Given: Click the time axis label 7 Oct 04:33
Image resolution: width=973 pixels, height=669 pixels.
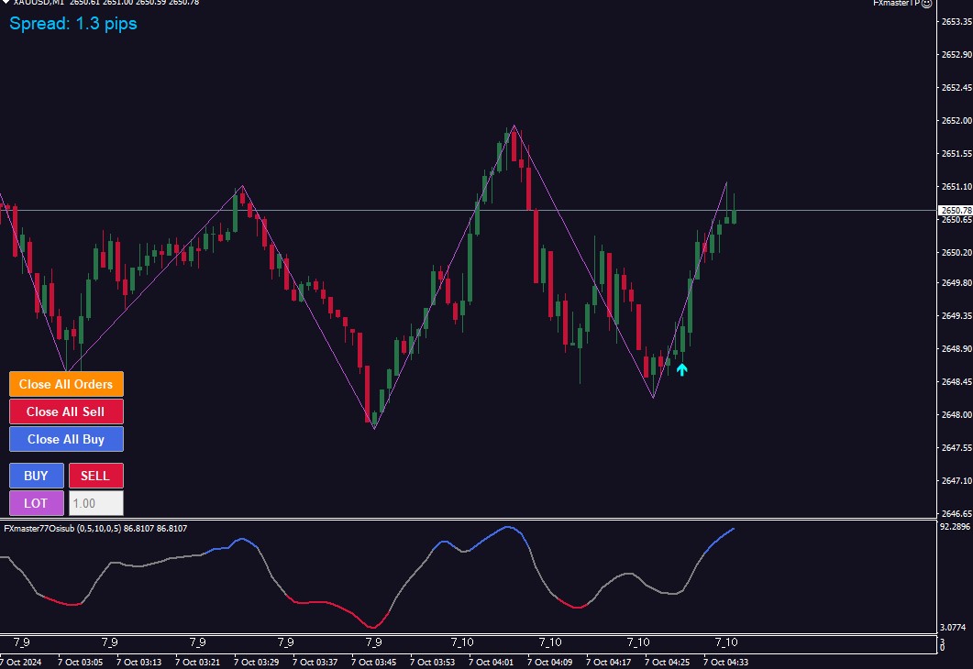Looking at the screenshot, I should point(725,663).
